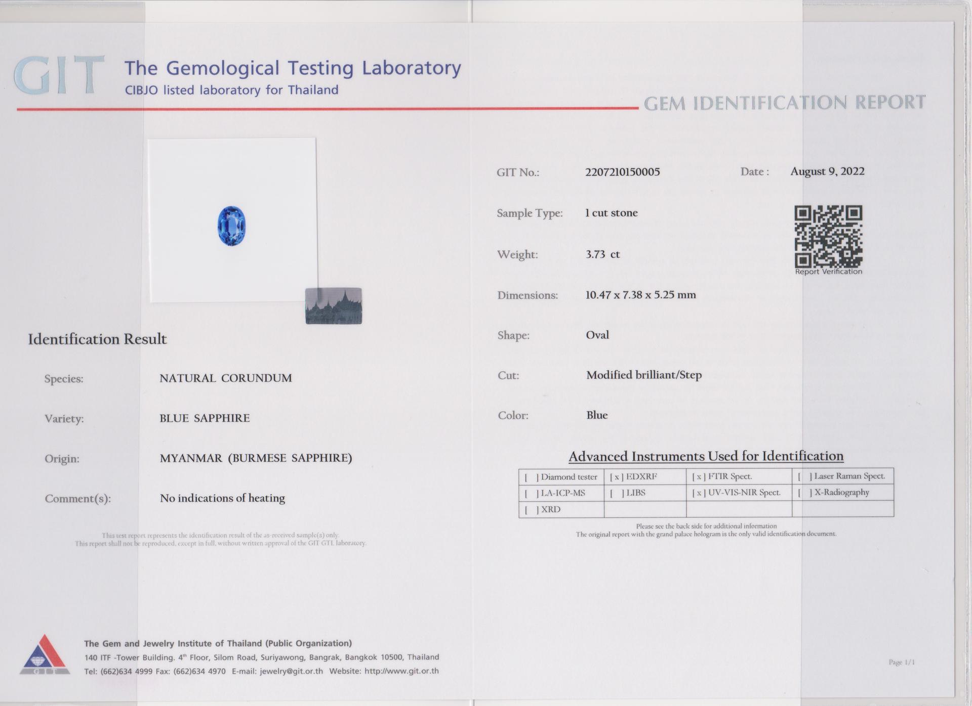The image size is (972, 706).
Task: Click the 'Comment(s):' label
Action: pos(77,499)
